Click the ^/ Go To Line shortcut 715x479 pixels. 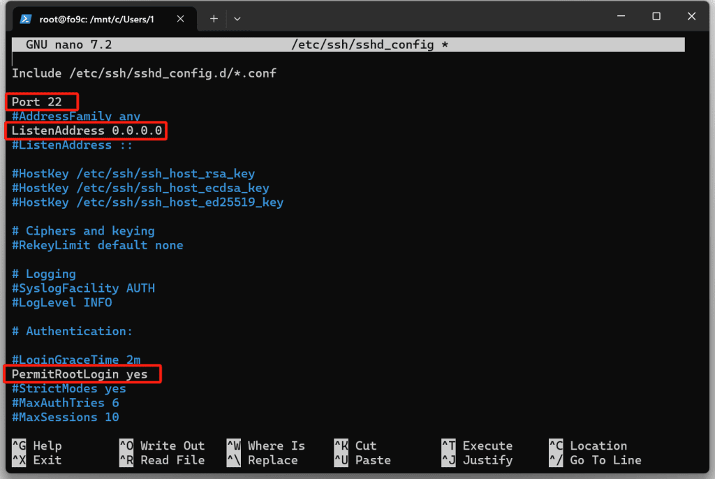click(595, 461)
